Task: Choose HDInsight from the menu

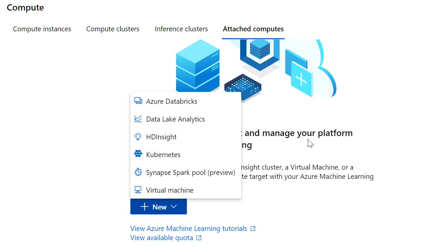Action: coord(186,137)
